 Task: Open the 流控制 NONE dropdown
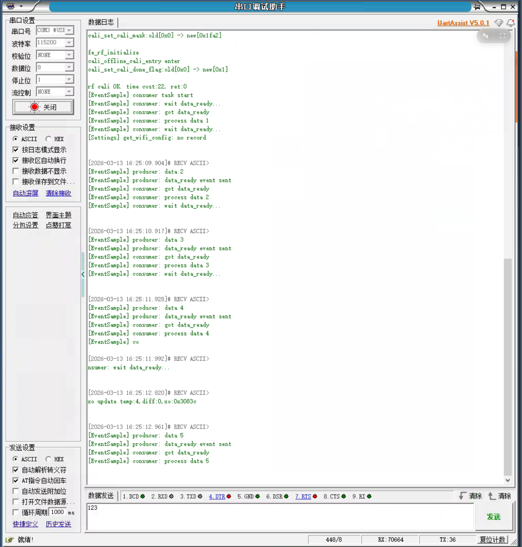click(x=69, y=91)
